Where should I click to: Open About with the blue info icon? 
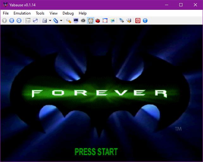[x=145, y=21]
